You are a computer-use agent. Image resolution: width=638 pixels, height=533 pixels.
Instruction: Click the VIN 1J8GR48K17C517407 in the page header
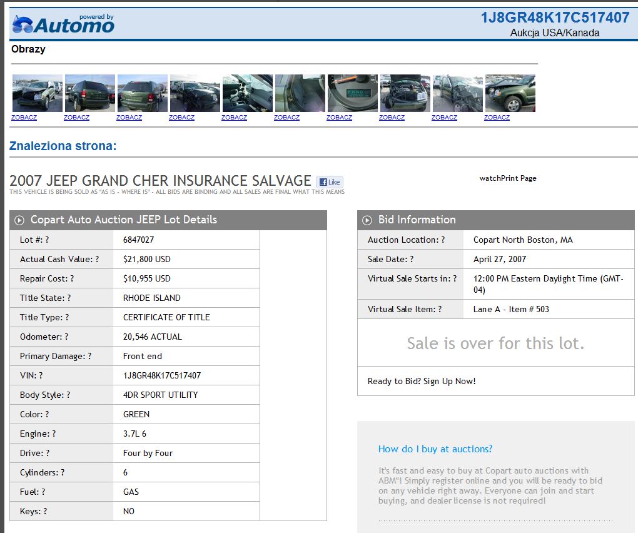pyautogui.click(x=555, y=18)
